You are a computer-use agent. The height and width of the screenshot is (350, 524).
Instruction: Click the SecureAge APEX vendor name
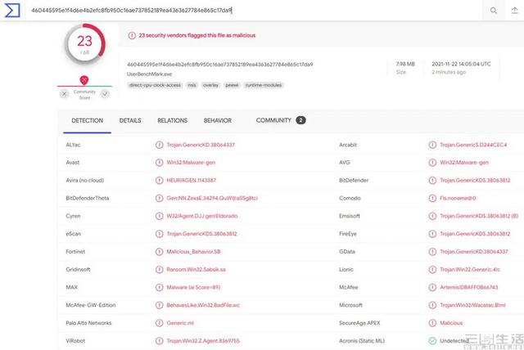tap(359, 323)
